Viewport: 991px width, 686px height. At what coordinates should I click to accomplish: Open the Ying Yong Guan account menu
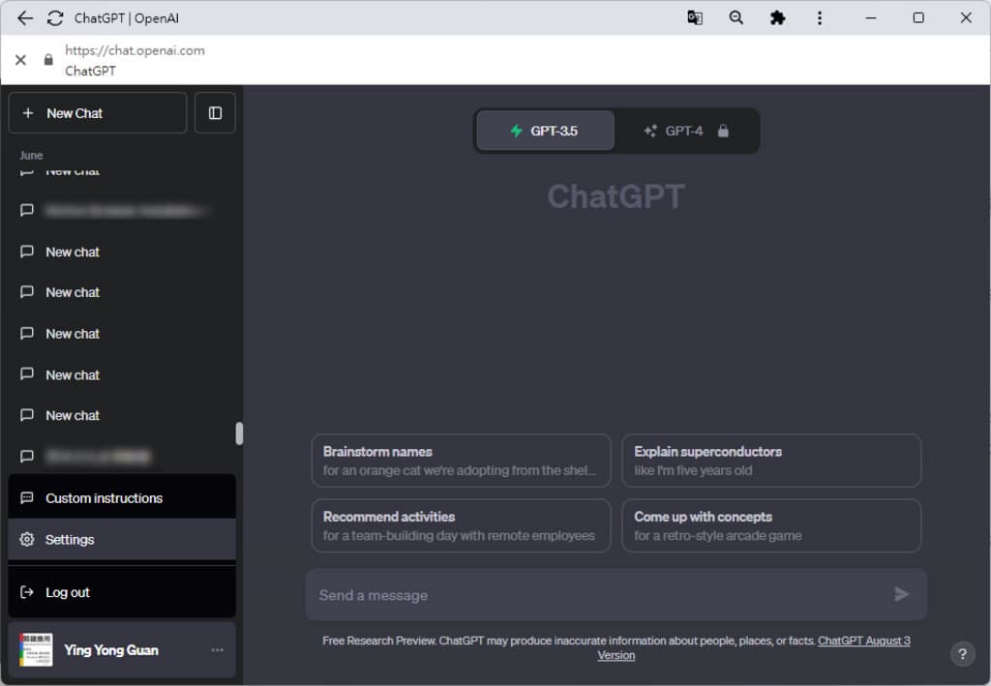tap(122, 650)
